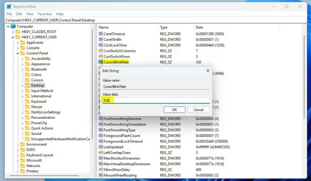Click the Control Panel folder icon

23,53
